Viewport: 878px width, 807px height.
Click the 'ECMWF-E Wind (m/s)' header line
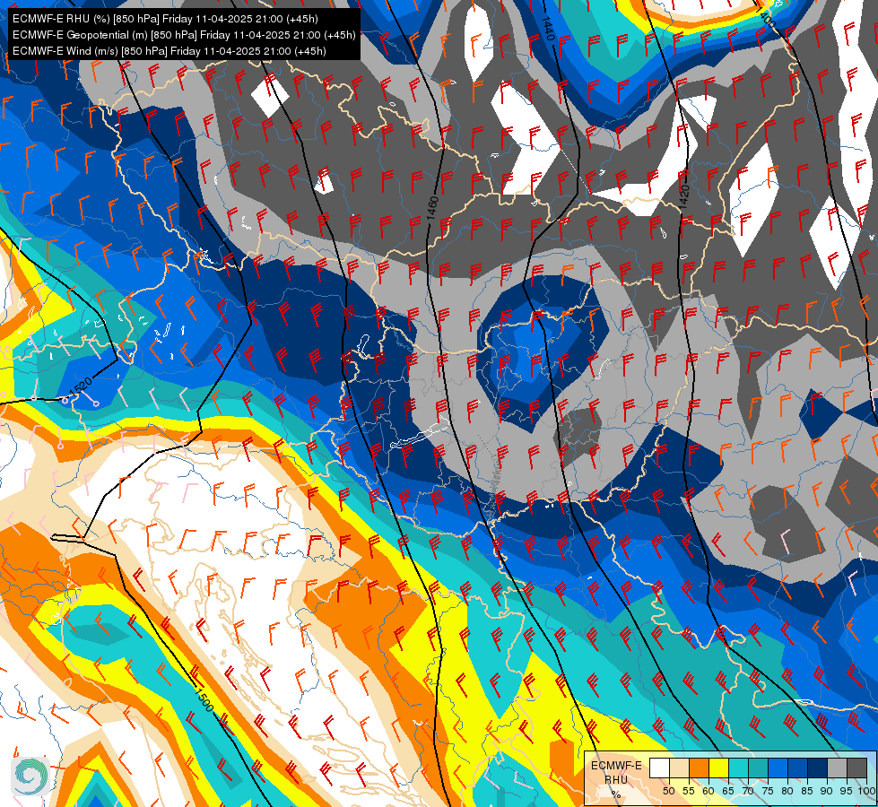click(x=170, y=51)
